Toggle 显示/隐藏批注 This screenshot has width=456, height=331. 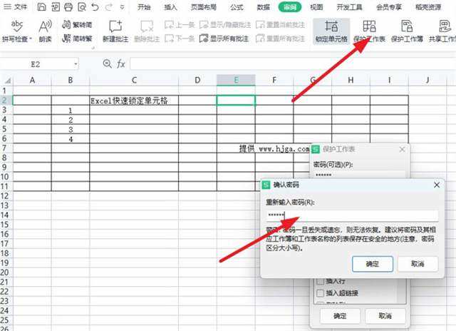(x=225, y=25)
